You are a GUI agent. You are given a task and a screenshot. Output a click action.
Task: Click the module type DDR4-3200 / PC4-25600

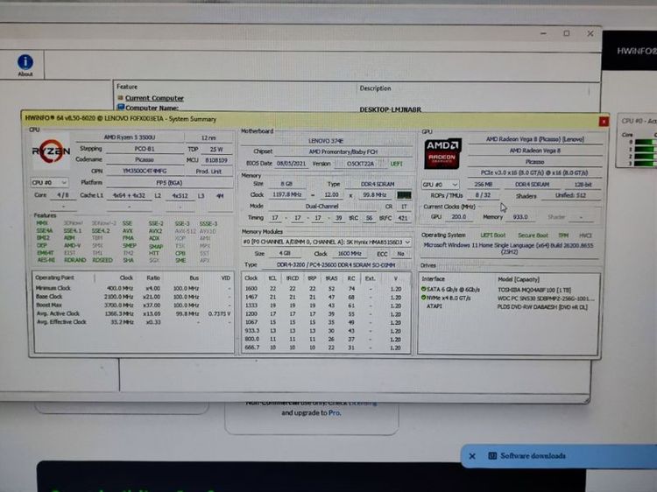tap(336, 264)
